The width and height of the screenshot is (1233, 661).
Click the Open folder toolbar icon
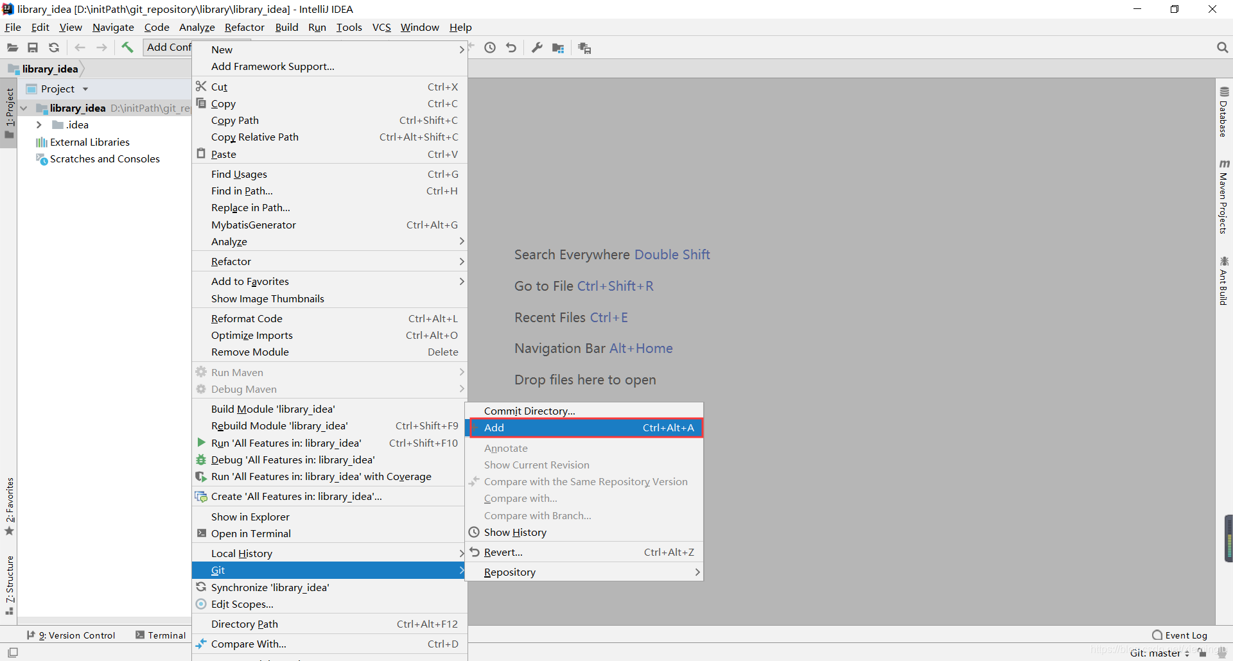pyautogui.click(x=12, y=47)
